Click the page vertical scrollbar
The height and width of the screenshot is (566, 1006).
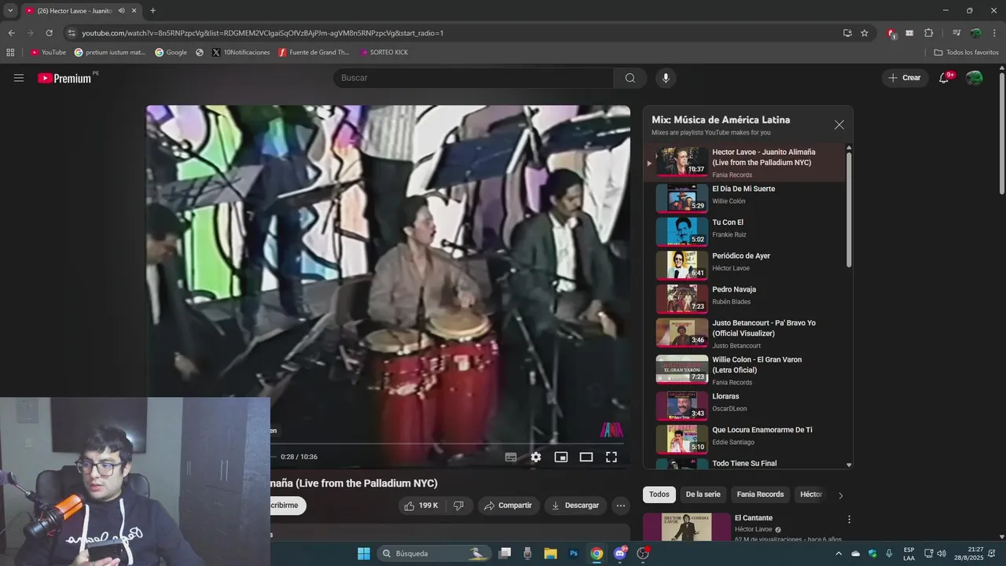(1001, 134)
